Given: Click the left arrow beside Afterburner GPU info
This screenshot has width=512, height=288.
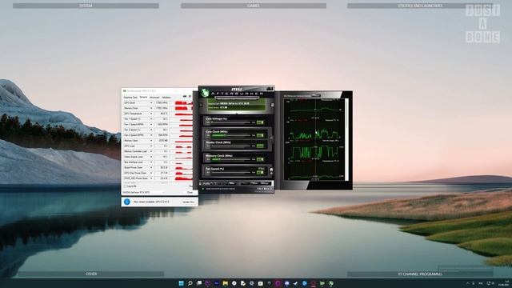Looking at the screenshot, I should click(201, 105).
